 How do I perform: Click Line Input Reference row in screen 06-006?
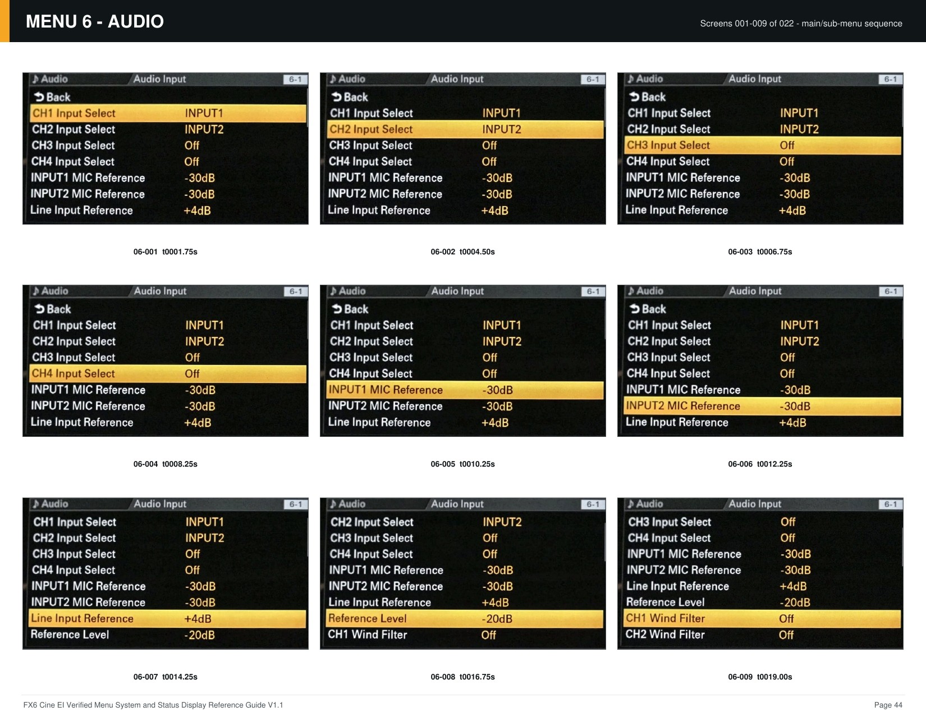763,423
